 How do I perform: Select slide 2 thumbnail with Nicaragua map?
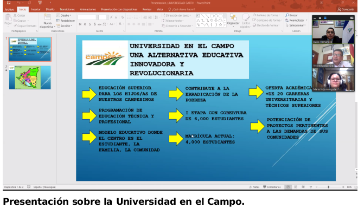pos(30,77)
